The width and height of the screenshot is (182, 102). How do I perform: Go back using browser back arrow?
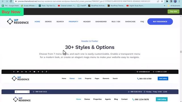tap(3, 1)
